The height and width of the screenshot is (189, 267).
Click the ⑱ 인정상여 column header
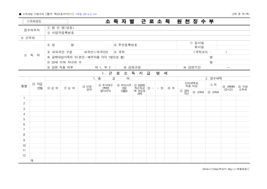87,88
